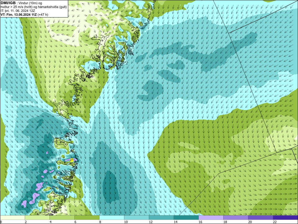Click the legend scale number 0

[1, 222]
